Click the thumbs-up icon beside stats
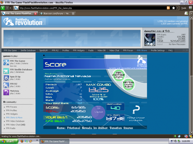Image resolution: width=193 pixels, height=144 pixels. click(169, 31)
